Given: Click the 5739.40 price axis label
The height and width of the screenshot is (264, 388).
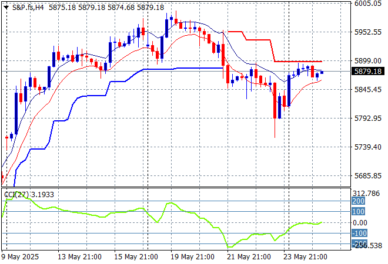Looking at the screenshot, I should 369,147.
